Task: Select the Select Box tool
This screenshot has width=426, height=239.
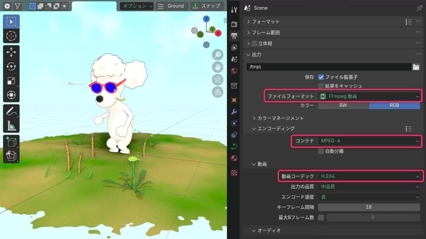Action: point(11,22)
